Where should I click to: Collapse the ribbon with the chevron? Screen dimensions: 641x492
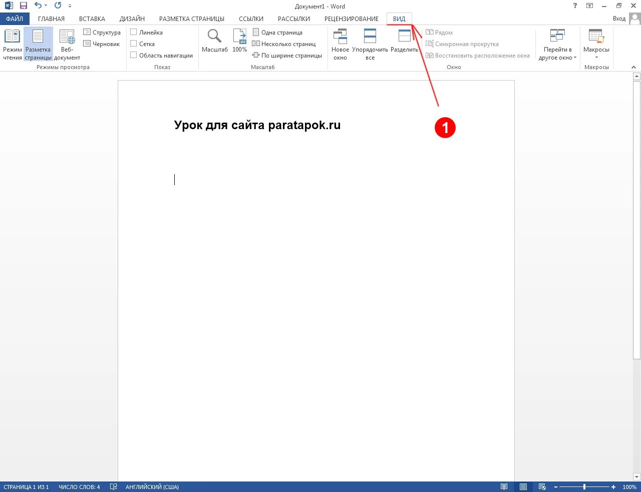click(x=633, y=67)
